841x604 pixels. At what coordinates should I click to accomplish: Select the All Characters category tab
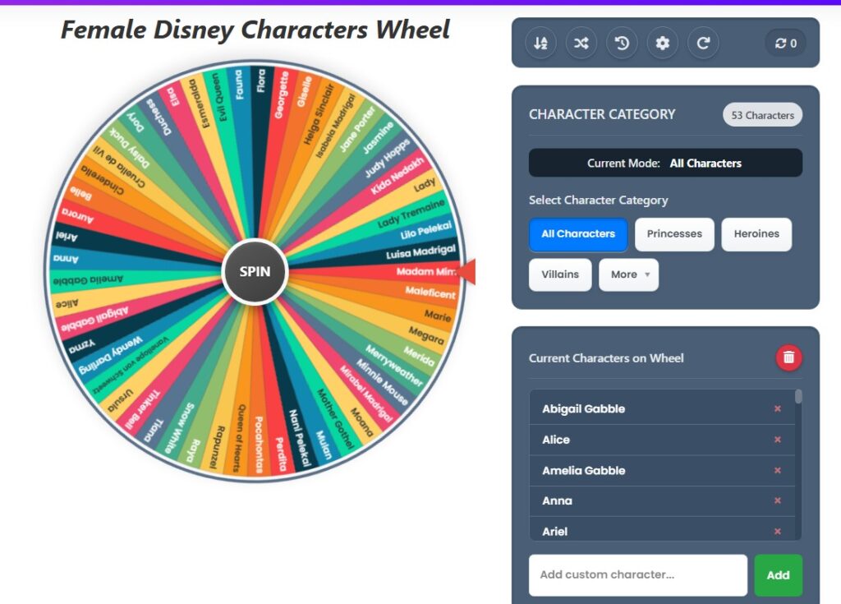[x=578, y=234]
